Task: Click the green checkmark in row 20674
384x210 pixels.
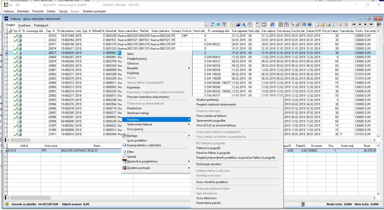Action: click(x=15, y=49)
